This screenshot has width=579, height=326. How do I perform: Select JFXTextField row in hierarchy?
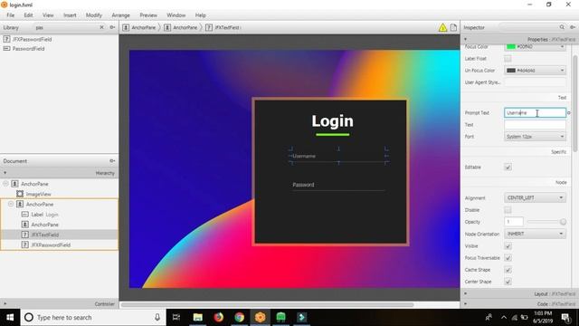click(59, 235)
